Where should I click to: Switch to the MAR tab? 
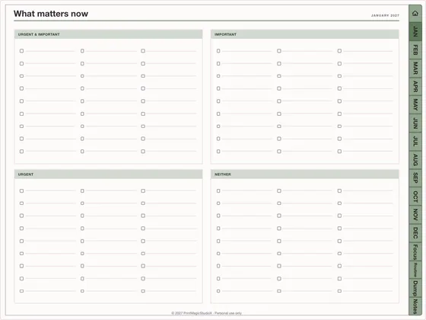tap(415, 68)
